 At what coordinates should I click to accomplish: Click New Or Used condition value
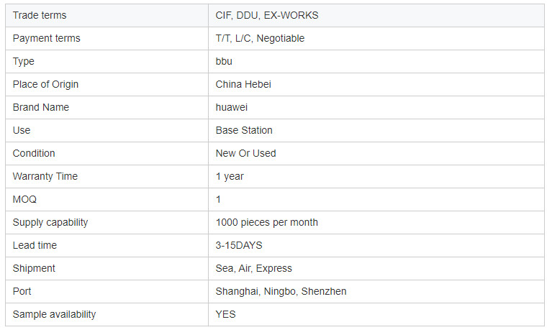pos(245,153)
